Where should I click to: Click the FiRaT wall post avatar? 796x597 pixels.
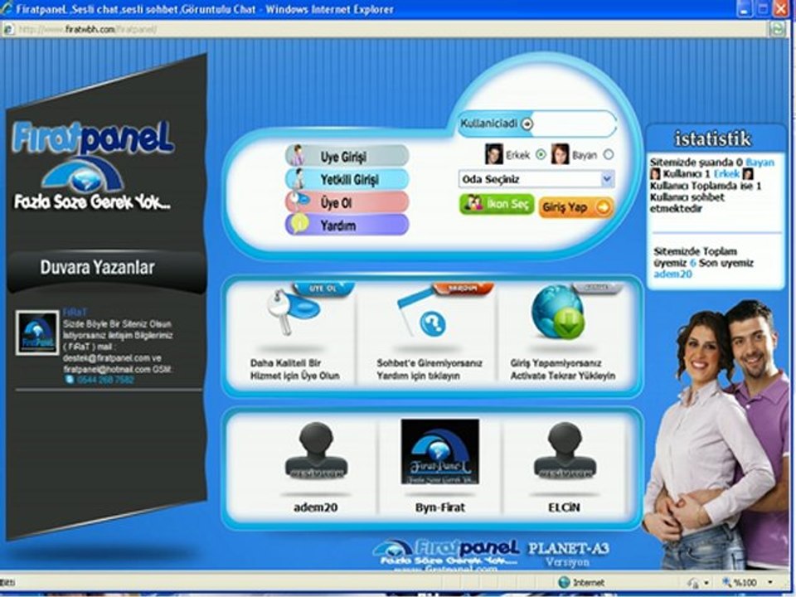click(x=37, y=332)
